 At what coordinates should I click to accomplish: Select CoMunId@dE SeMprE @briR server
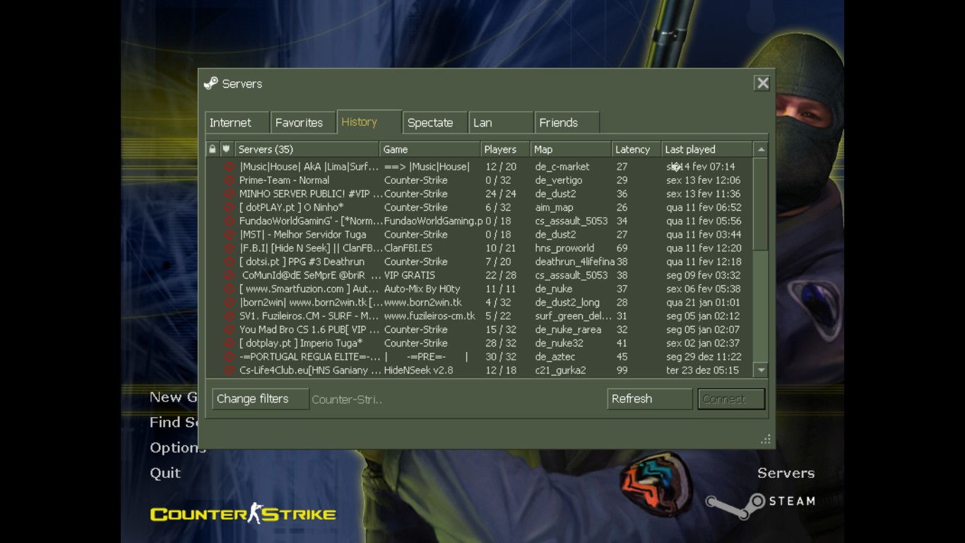click(x=479, y=275)
